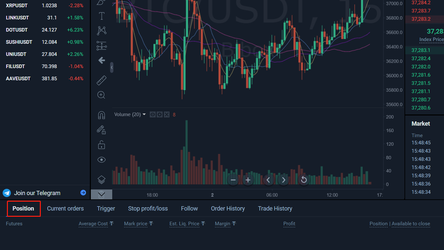
Task: Remove the Volume indicator with X
Action: [x=167, y=114]
